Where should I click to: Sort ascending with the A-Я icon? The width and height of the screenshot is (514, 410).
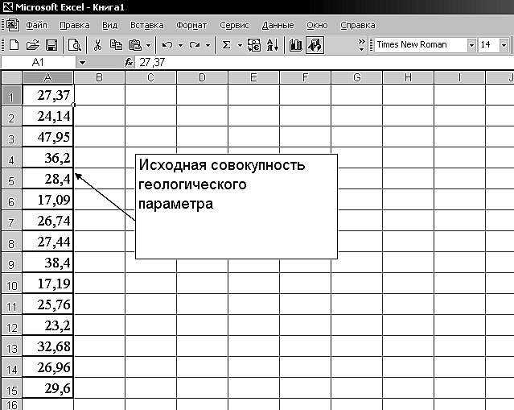[273, 44]
